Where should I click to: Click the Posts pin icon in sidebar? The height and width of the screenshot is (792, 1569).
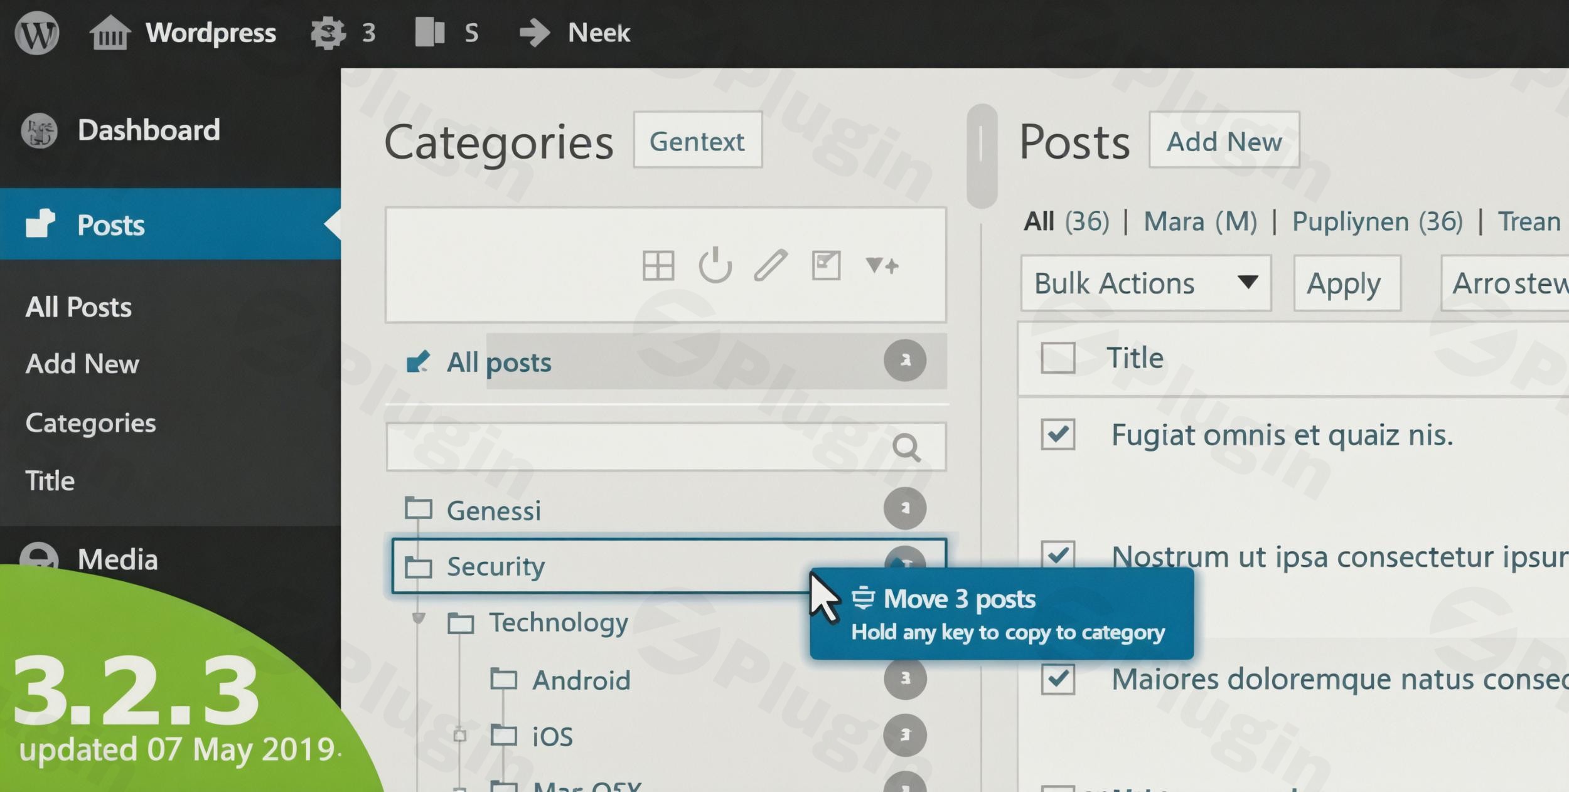(40, 223)
